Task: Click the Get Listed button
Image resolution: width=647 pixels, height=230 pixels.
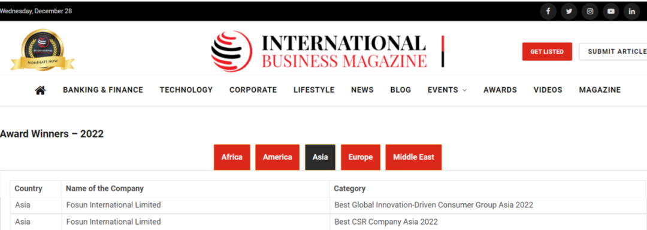Action: pos(547,51)
